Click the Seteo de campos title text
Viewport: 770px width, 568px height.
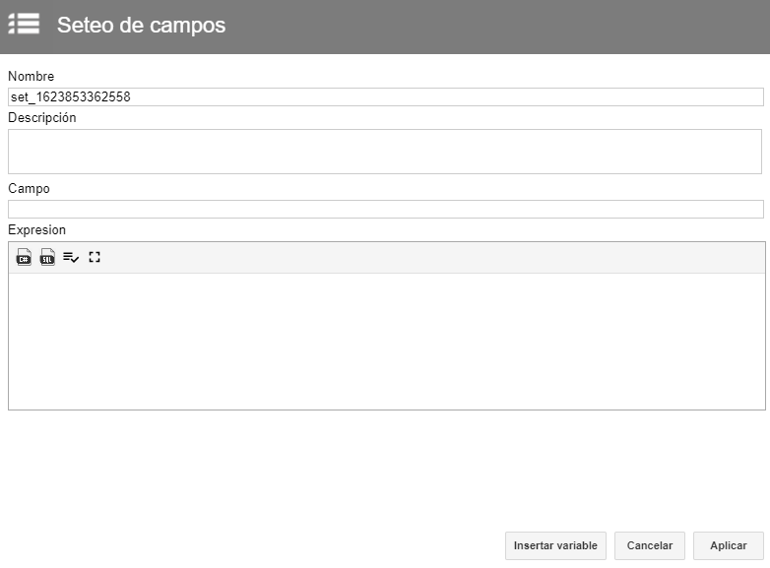point(141,25)
